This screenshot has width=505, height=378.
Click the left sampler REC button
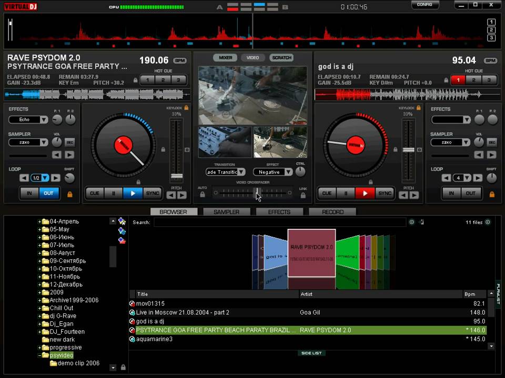coord(70,142)
